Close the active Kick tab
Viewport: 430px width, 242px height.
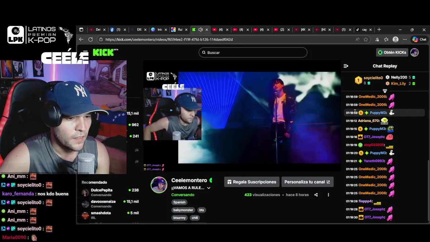pyautogui.click(x=207, y=30)
